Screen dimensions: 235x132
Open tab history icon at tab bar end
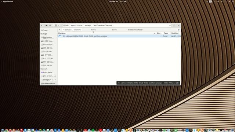pyautogui.click(x=178, y=30)
